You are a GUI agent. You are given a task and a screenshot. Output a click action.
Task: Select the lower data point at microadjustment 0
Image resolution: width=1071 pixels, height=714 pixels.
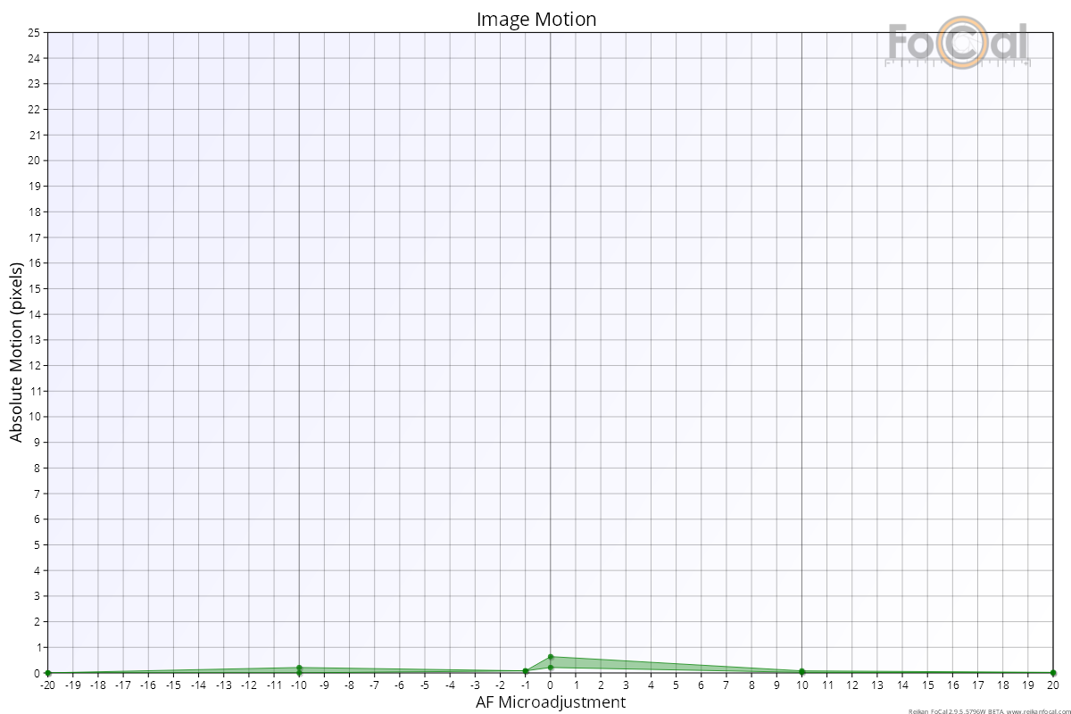pos(551,668)
